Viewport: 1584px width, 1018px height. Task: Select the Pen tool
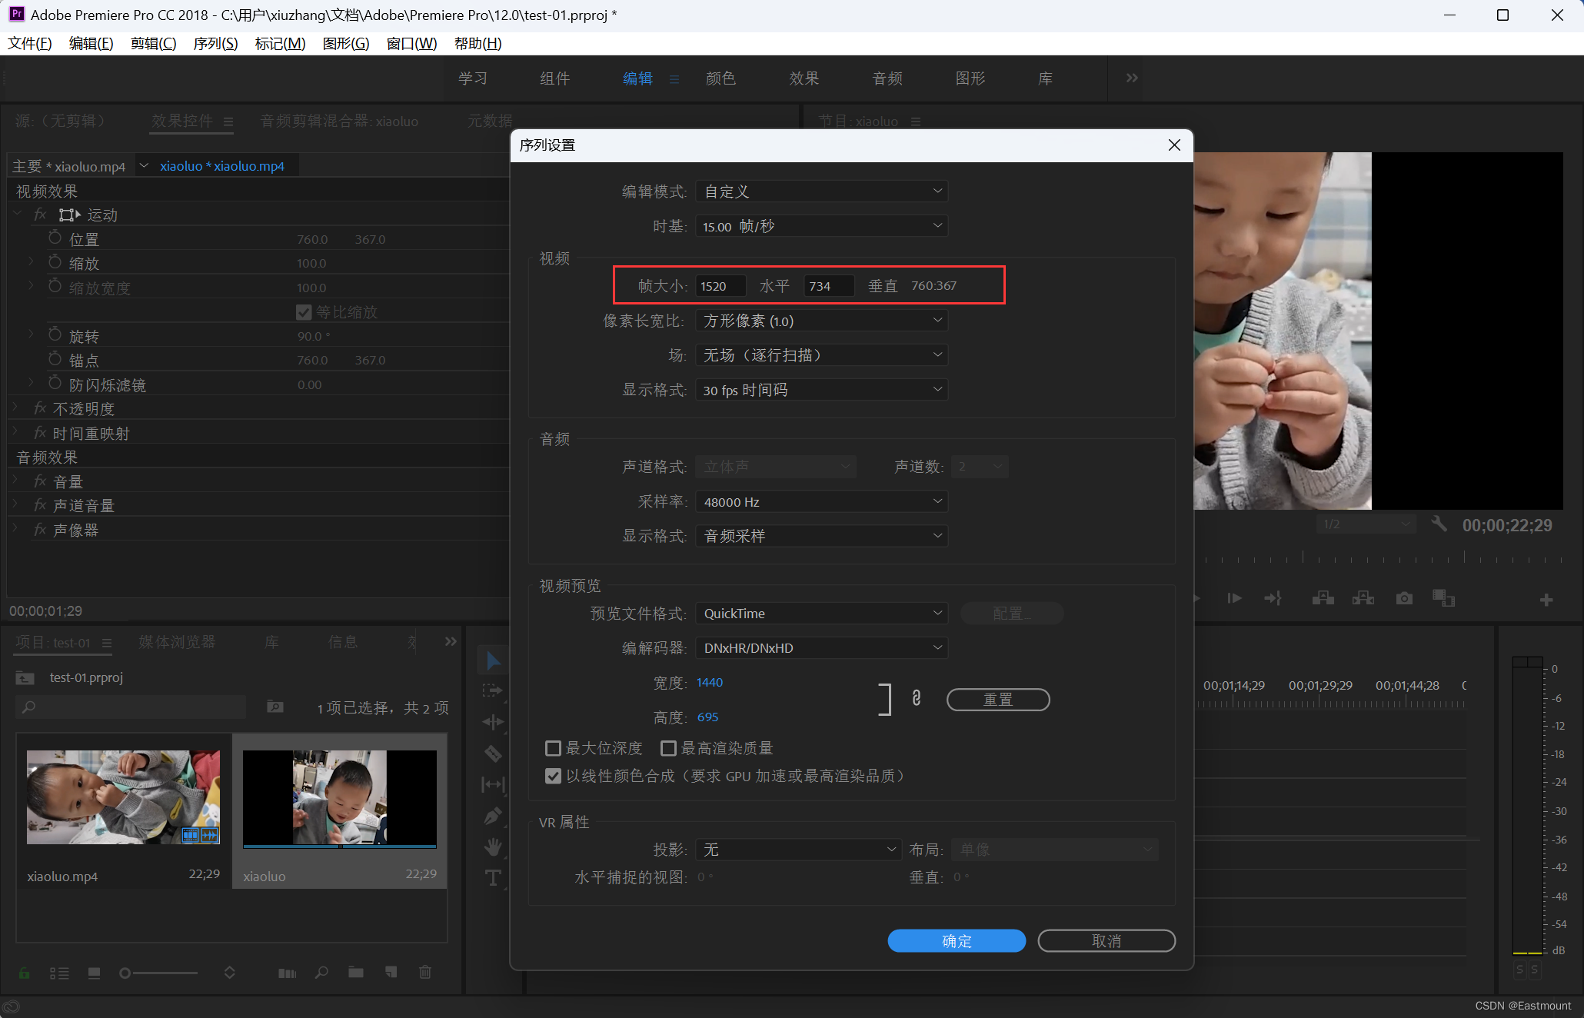[x=493, y=816]
